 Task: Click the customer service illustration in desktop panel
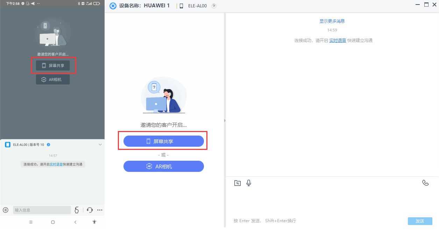click(x=164, y=95)
